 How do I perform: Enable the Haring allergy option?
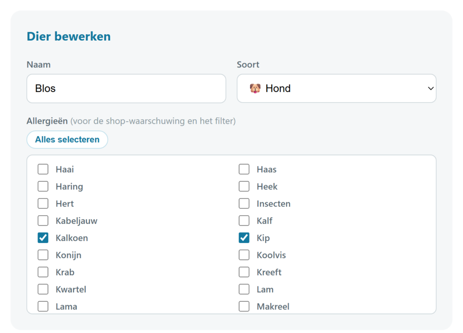(43, 187)
